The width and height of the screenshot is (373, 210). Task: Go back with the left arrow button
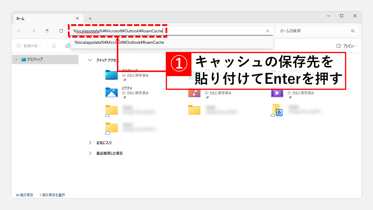19,31
